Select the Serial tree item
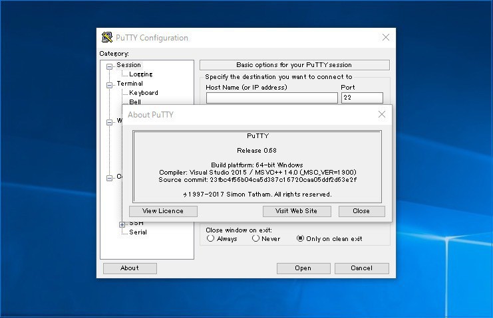The width and height of the screenshot is (493, 318). point(138,232)
